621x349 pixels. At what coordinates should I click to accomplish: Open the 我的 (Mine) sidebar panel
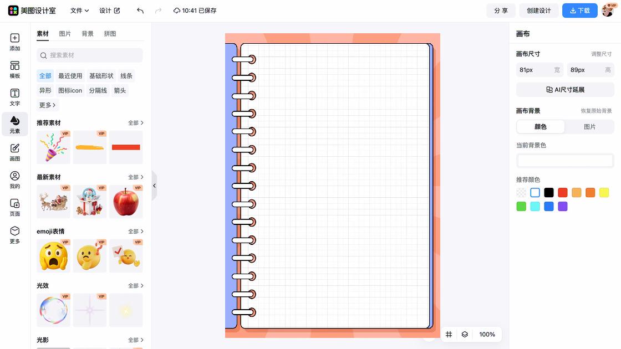click(x=14, y=179)
